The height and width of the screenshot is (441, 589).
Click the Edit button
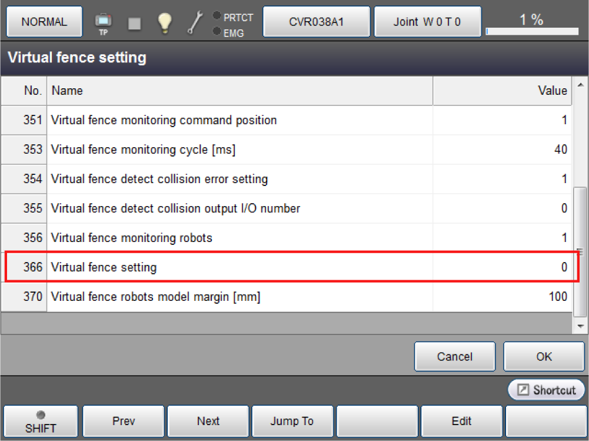coord(461,422)
